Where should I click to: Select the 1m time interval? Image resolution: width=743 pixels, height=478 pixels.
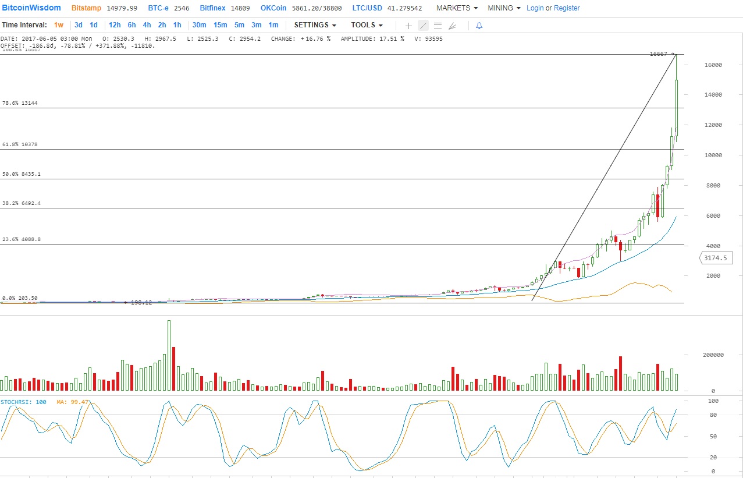[273, 25]
